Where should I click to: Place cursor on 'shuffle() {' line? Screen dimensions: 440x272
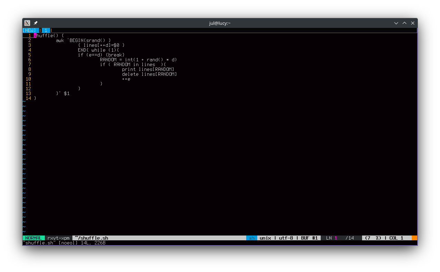tap(49, 35)
